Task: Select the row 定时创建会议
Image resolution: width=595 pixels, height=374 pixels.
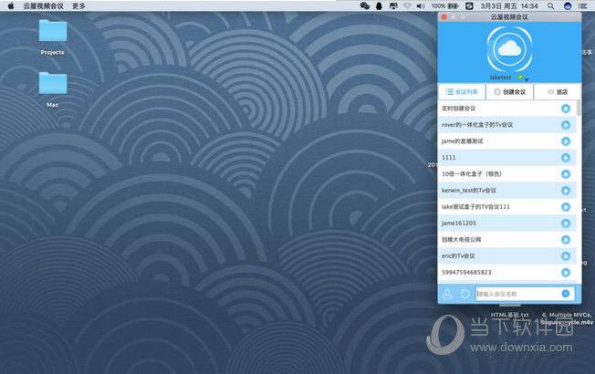Action: [x=507, y=109]
